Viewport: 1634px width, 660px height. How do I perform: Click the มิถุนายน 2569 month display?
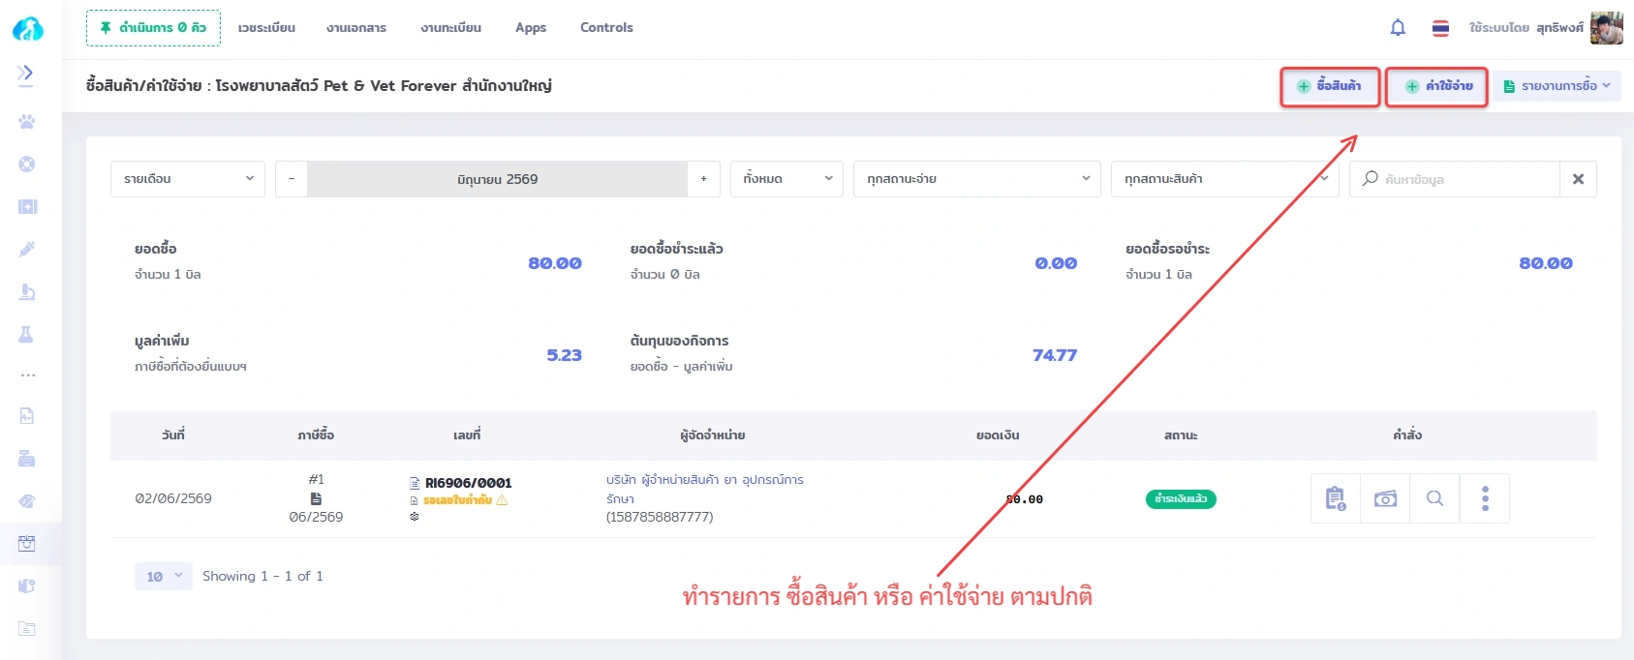click(x=497, y=179)
